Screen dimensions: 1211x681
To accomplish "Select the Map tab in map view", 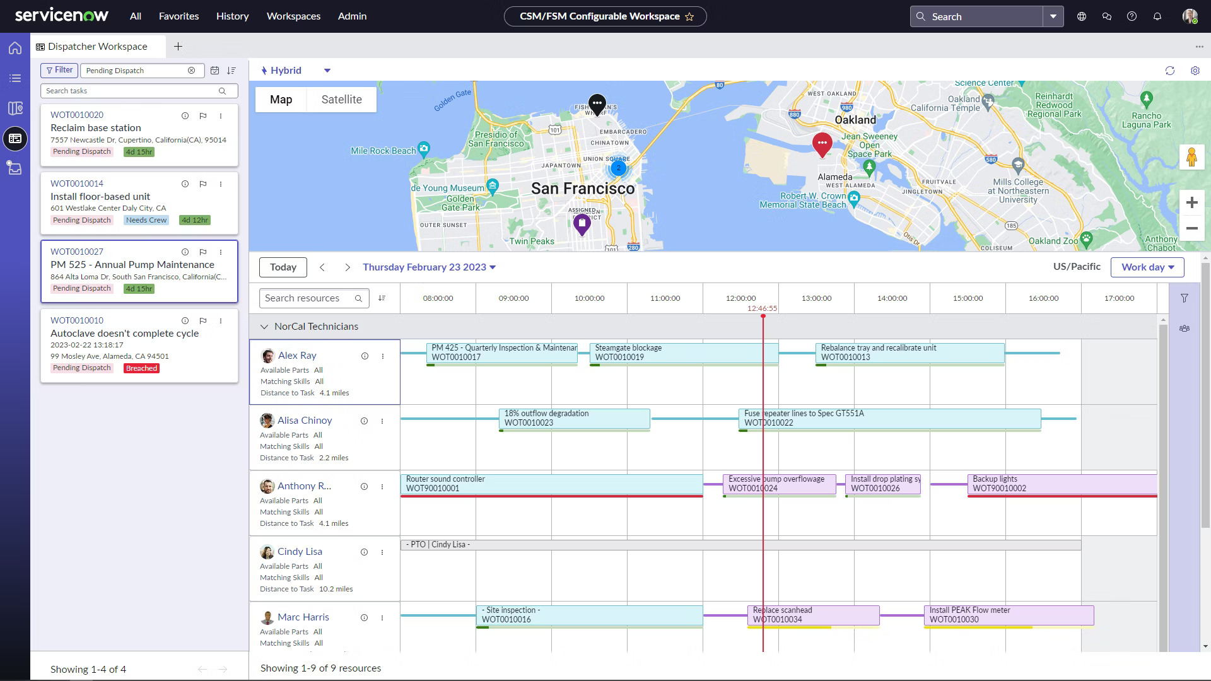I will (x=281, y=99).
